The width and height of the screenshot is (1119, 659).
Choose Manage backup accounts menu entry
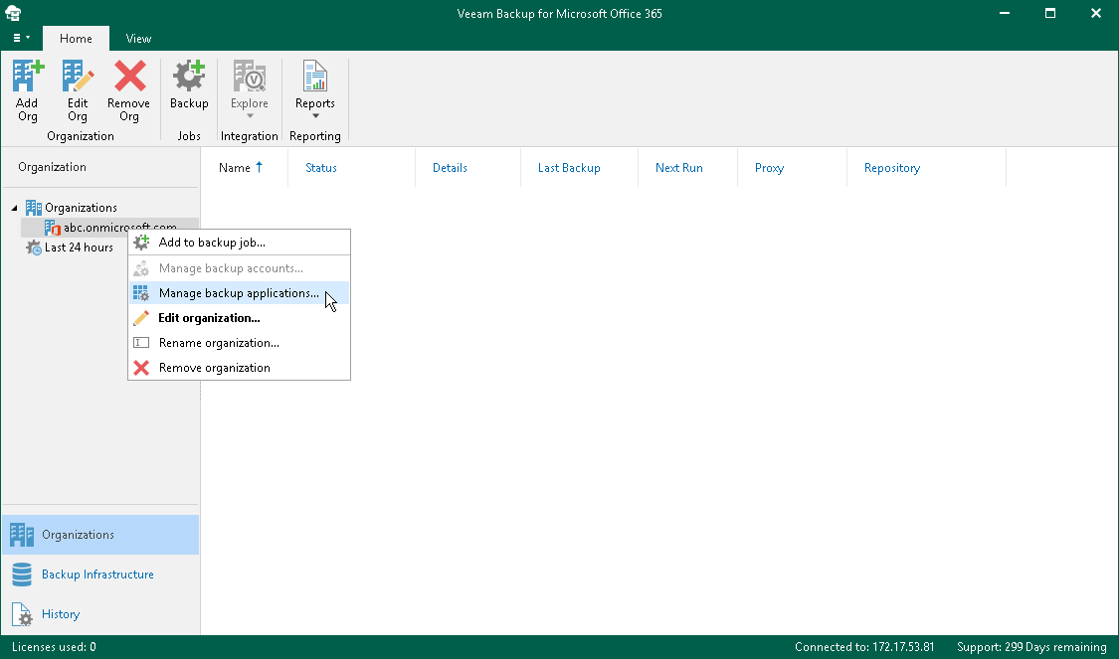coord(239,268)
